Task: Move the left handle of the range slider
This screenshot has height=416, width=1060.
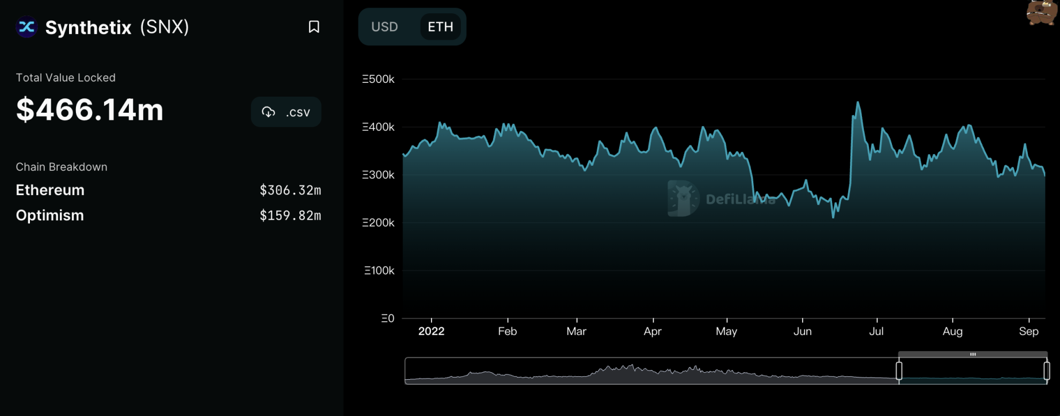Action: pos(899,371)
